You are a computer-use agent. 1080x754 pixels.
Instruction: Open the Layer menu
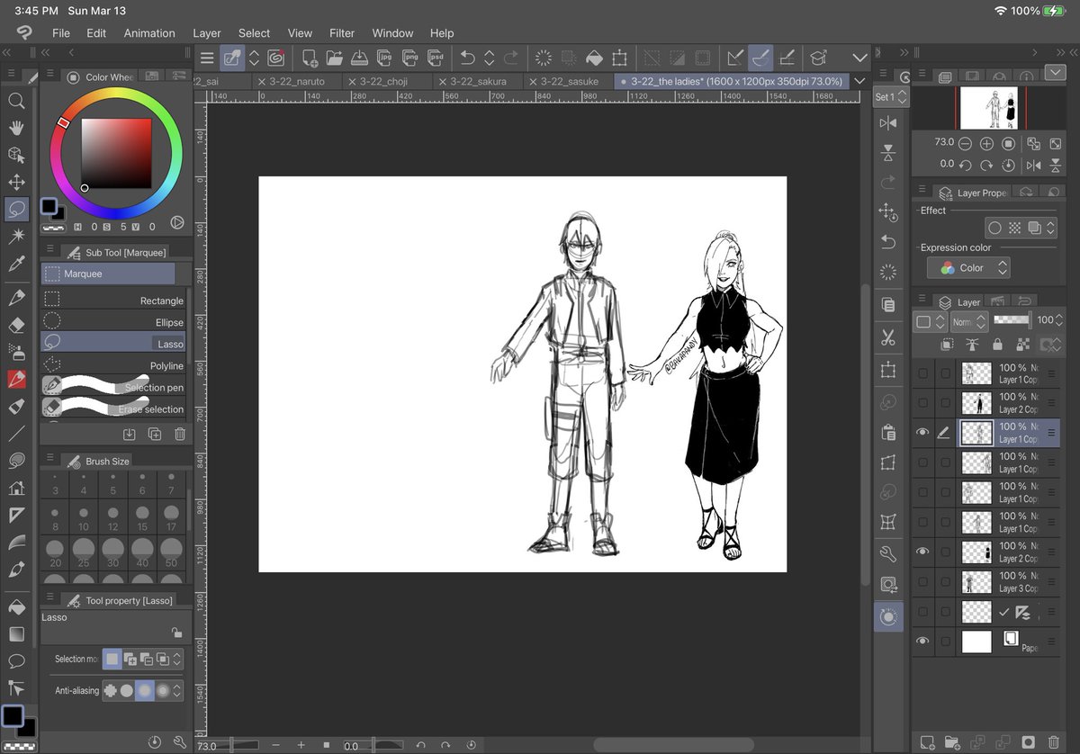click(207, 33)
